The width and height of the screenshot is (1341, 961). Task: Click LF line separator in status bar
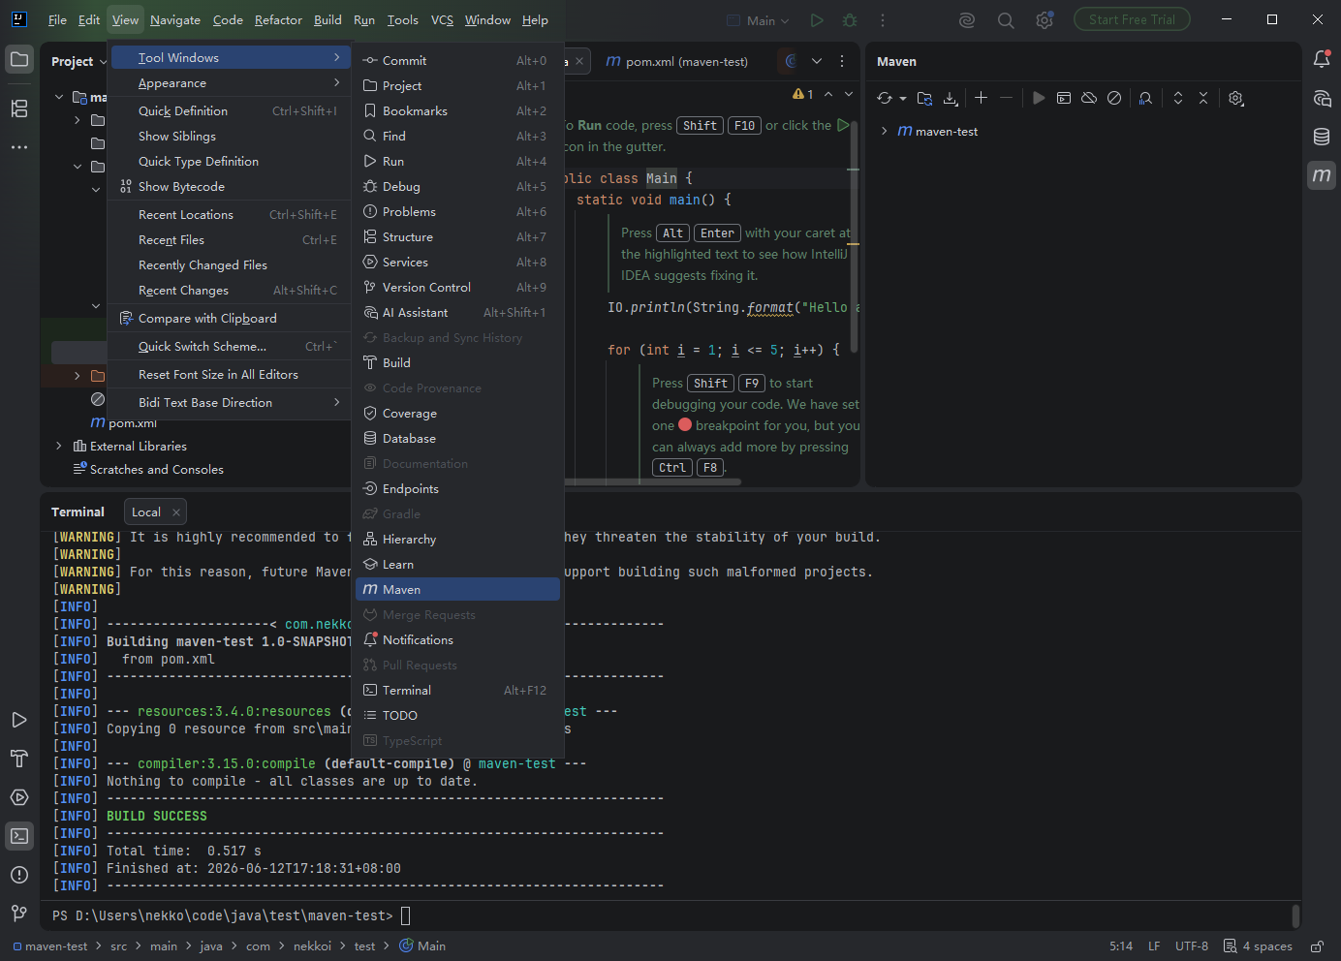1154,945
